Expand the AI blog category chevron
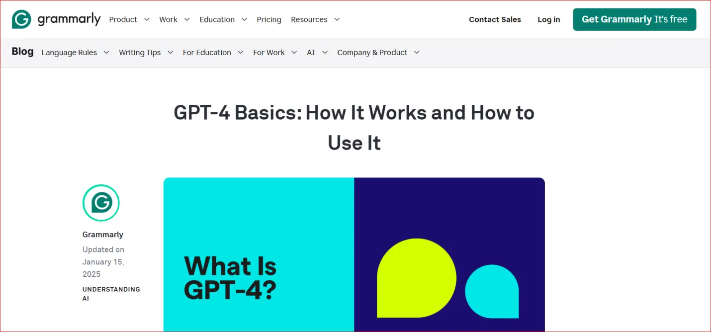Screen dimensions: 711x332 click(x=325, y=52)
